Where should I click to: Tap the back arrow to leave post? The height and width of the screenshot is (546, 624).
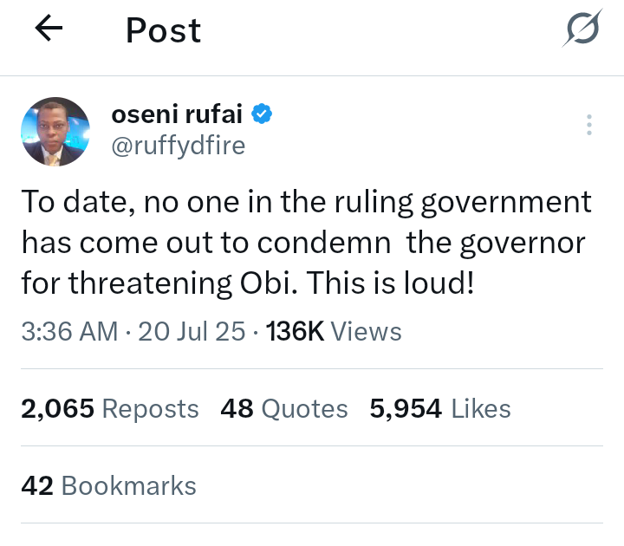49,30
